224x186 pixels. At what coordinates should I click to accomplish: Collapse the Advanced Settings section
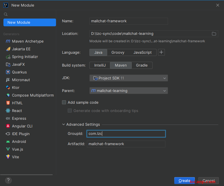coord(63,125)
